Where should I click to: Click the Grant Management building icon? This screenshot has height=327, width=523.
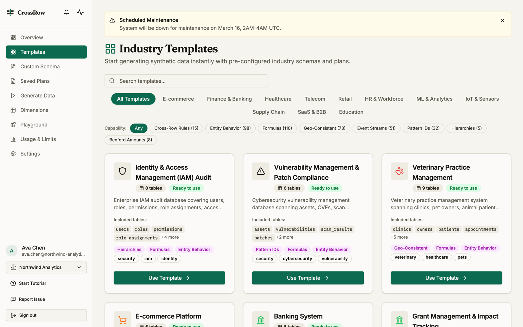(x=399, y=320)
